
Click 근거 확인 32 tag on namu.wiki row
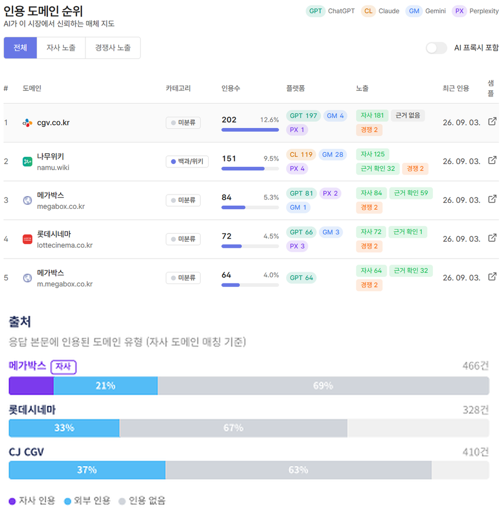coord(378,169)
